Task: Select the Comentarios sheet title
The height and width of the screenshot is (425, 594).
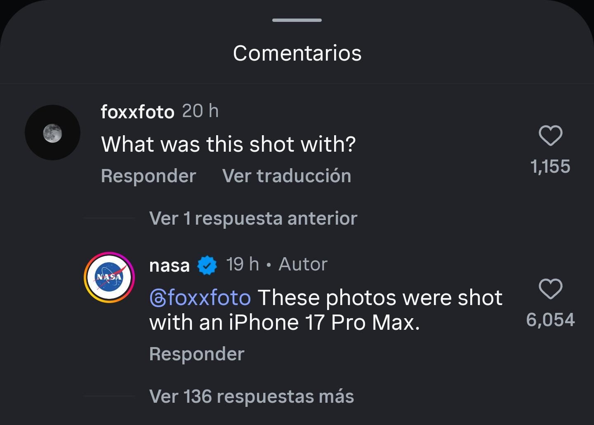Action: point(297,52)
